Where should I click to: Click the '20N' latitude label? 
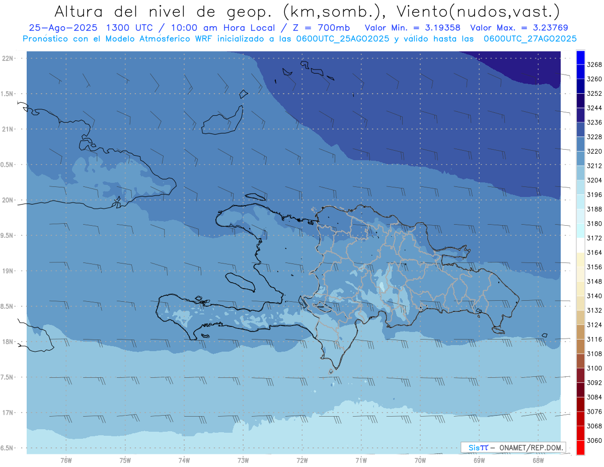[8, 200]
